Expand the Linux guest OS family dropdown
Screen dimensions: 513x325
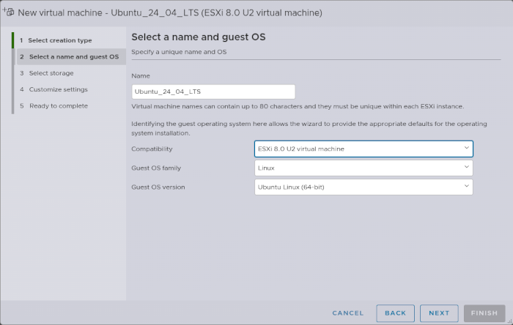click(363, 168)
